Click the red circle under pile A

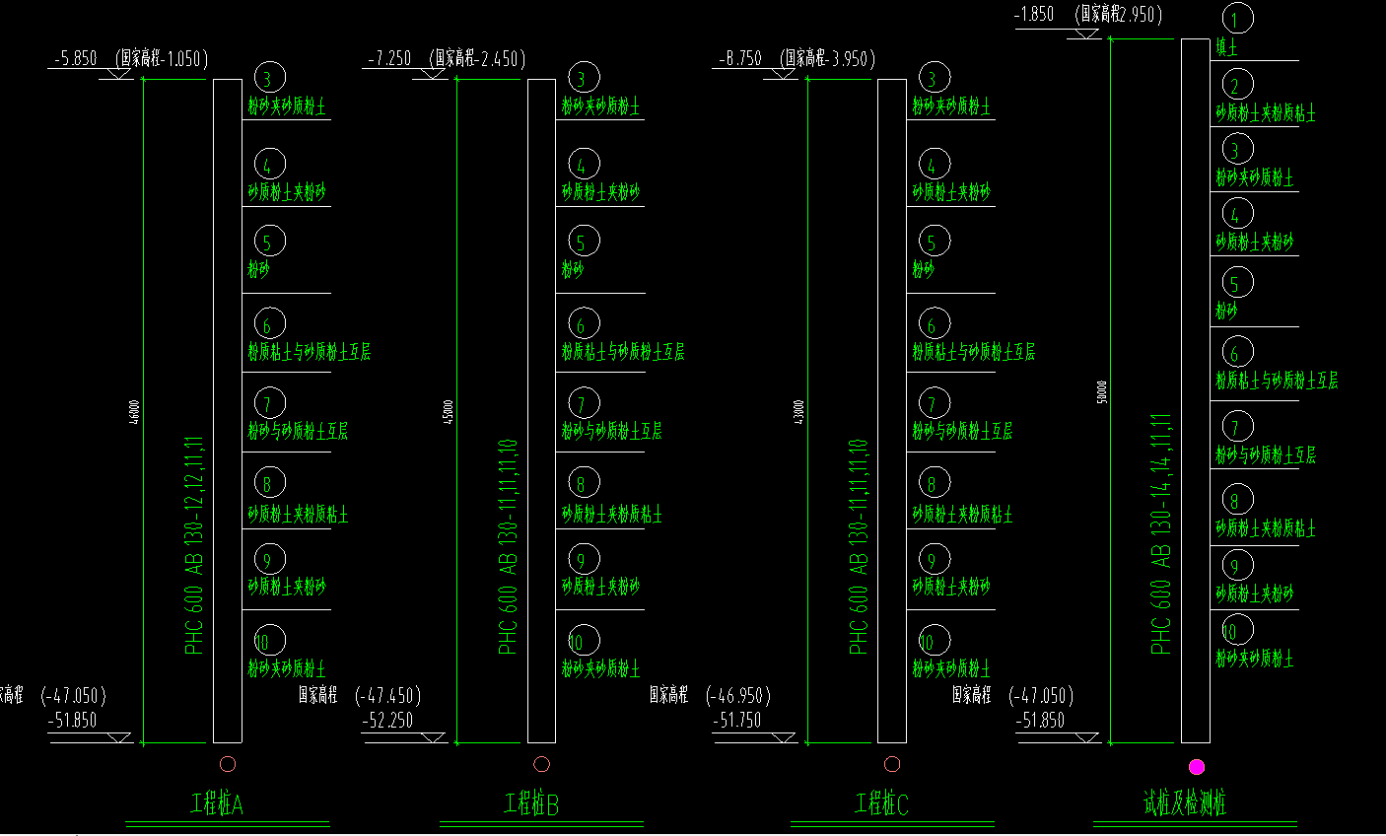coord(228,764)
